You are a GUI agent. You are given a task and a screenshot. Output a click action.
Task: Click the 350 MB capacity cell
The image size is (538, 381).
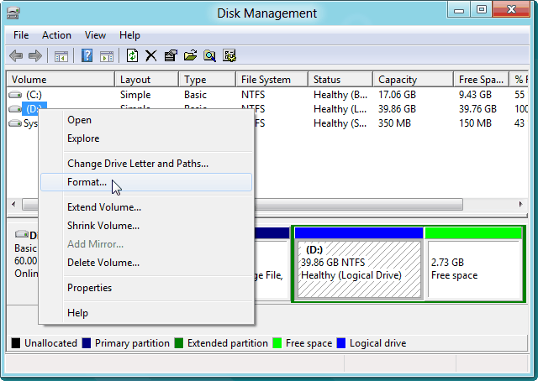click(394, 123)
